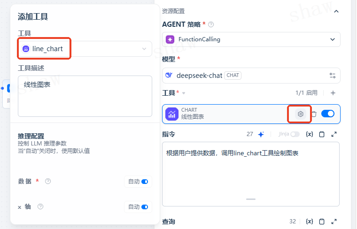Click inside the 指令 text area
The image size is (357, 229).
pyautogui.click(x=251, y=174)
